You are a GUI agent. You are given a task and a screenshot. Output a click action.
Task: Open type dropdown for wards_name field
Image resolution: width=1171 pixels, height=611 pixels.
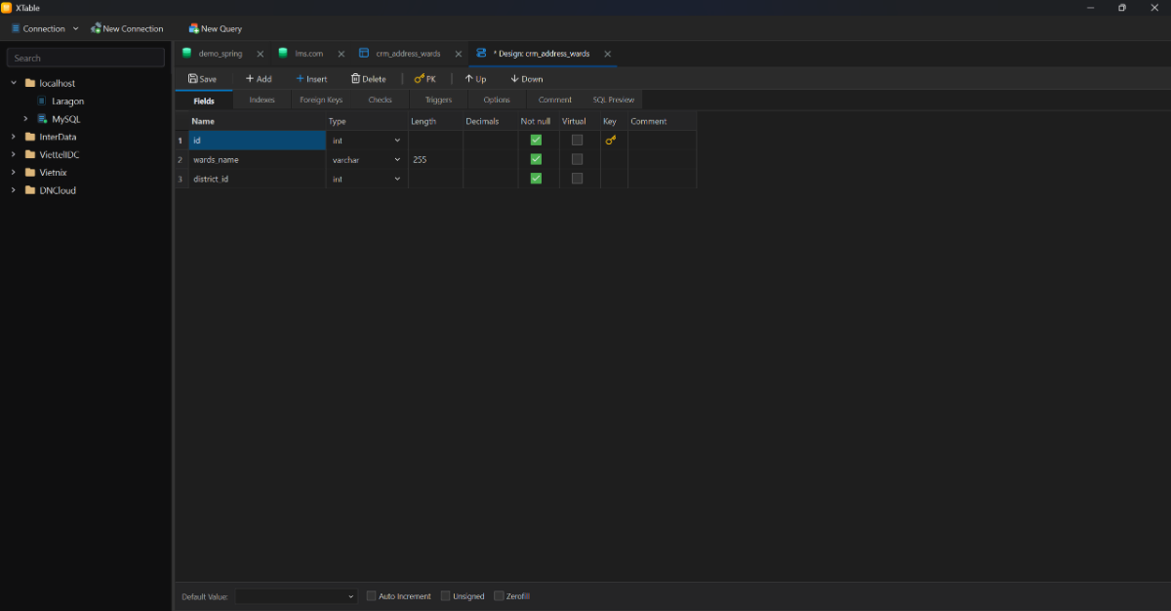point(397,159)
